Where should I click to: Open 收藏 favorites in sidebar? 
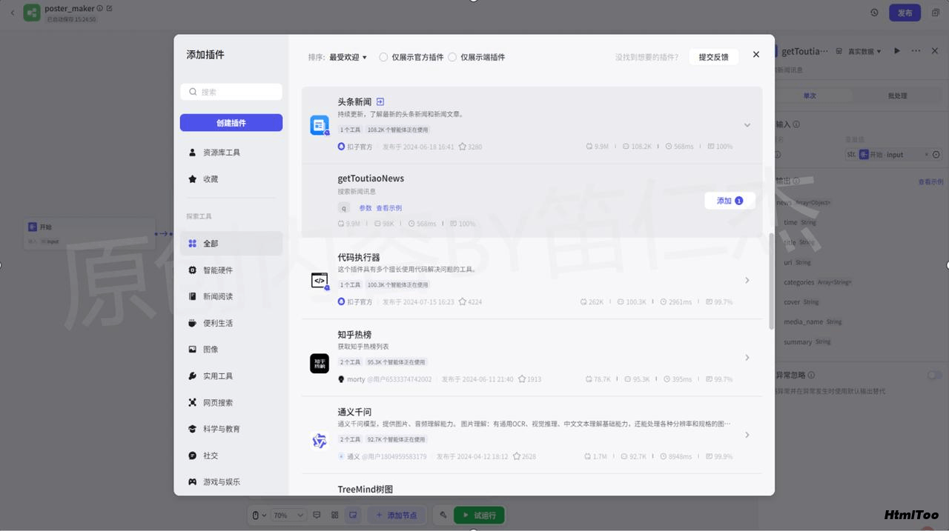click(231, 179)
